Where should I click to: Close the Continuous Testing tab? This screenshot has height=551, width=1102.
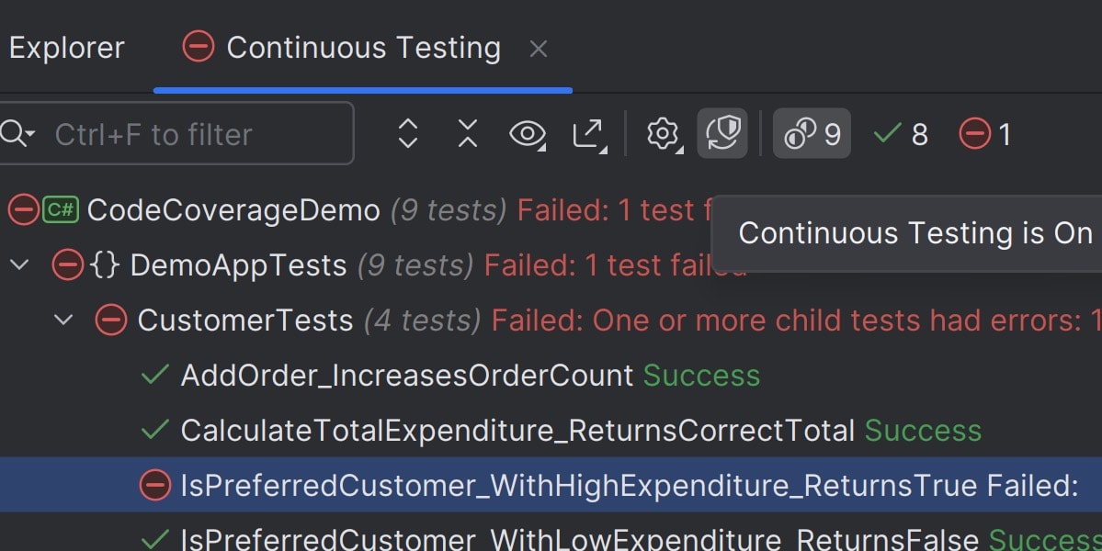(x=539, y=49)
